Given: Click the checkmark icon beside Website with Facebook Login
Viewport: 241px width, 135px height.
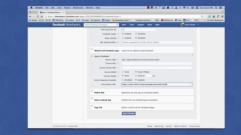Looking at the screenshot, I should [92, 49].
